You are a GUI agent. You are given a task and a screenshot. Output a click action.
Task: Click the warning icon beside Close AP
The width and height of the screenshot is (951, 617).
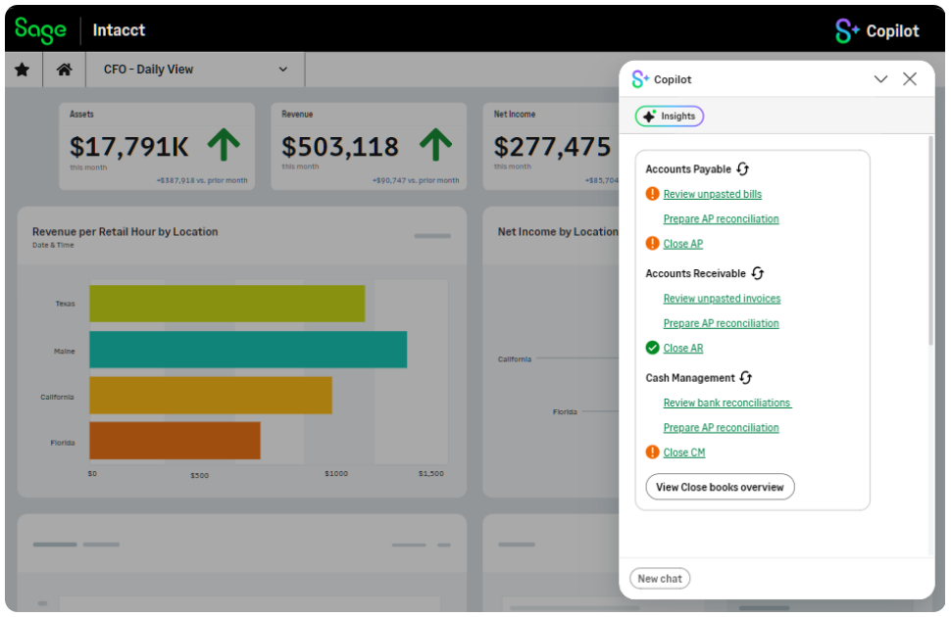(652, 244)
